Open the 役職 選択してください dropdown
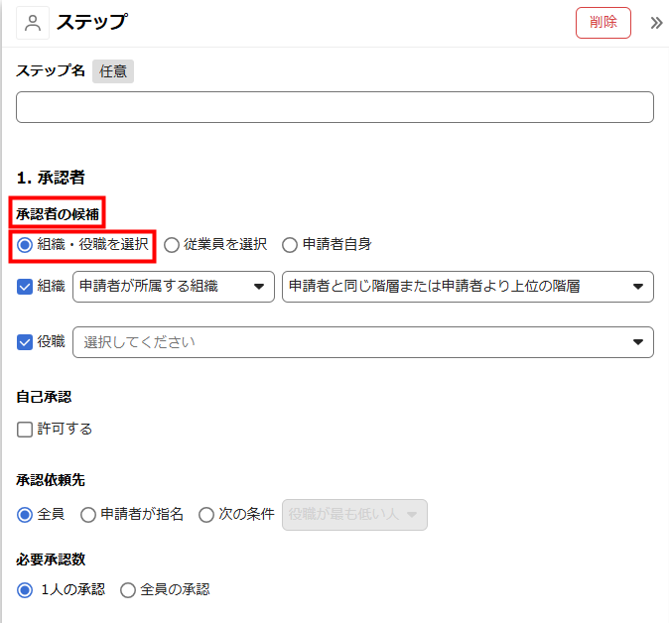The image size is (669, 623). (x=362, y=342)
